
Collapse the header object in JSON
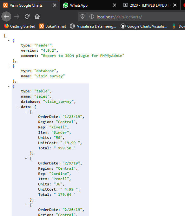point(9,41)
